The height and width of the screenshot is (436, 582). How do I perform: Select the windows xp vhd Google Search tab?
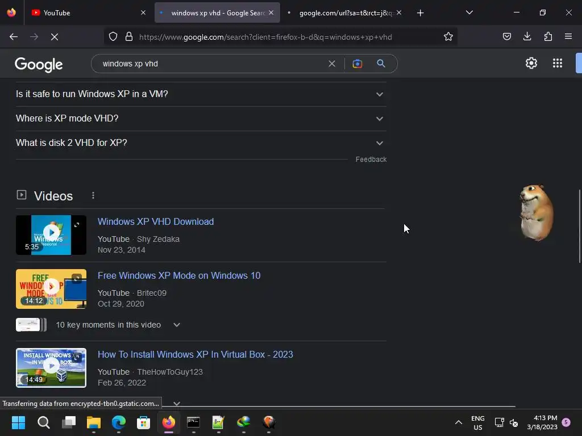pyautogui.click(x=217, y=12)
